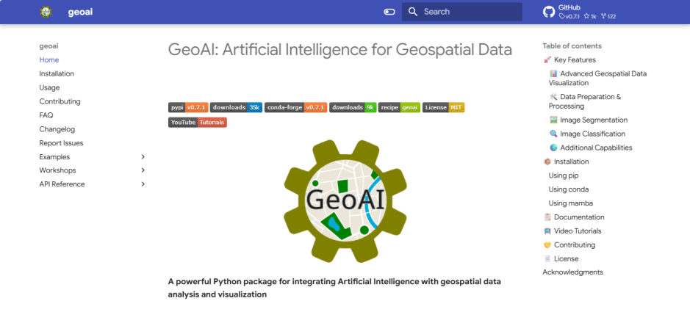Click the conda-forge version badge
The width and height of the screenshot is (690, 312).
[295, 107]
